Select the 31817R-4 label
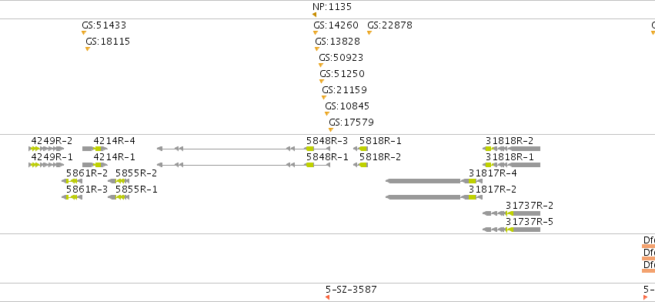This screenshot has width=655, height=302. [x=493, y=173]
